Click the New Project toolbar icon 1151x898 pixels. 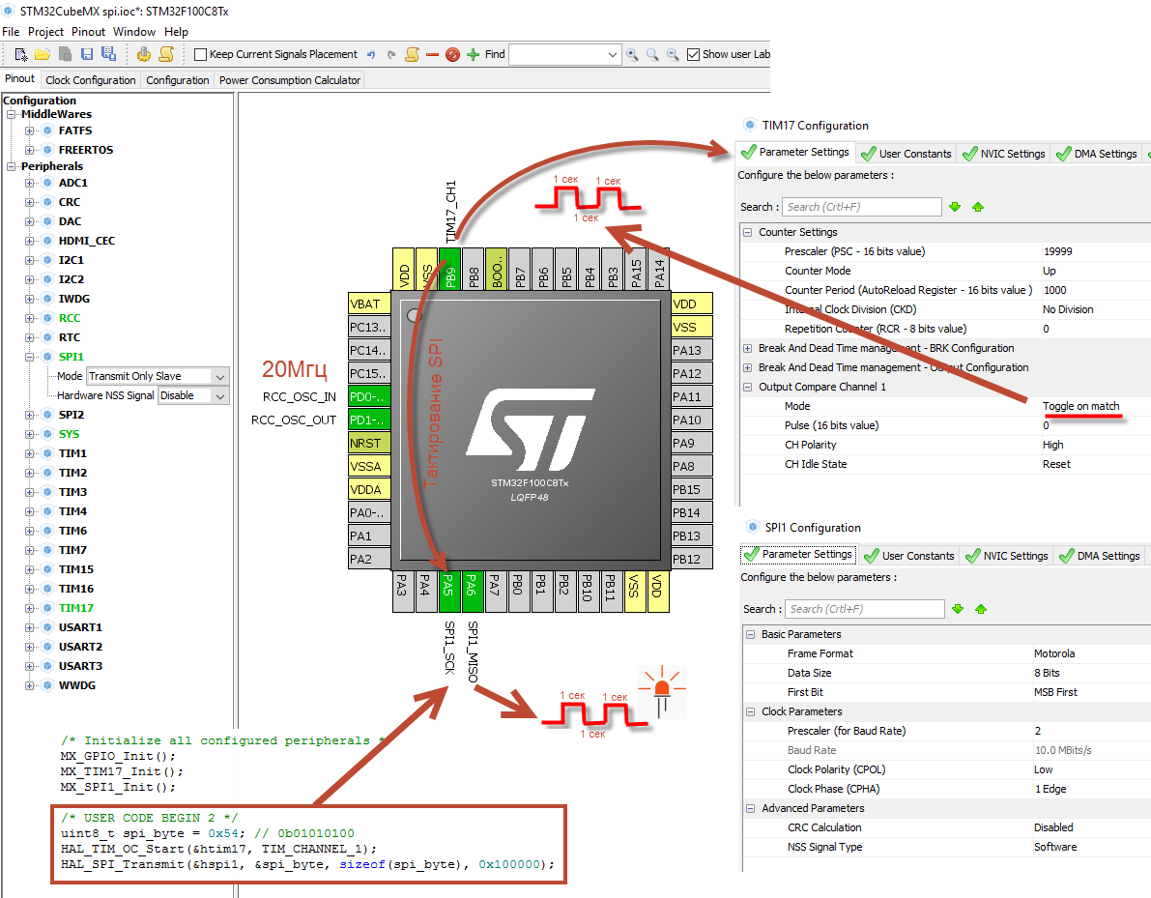coord(21,54)
